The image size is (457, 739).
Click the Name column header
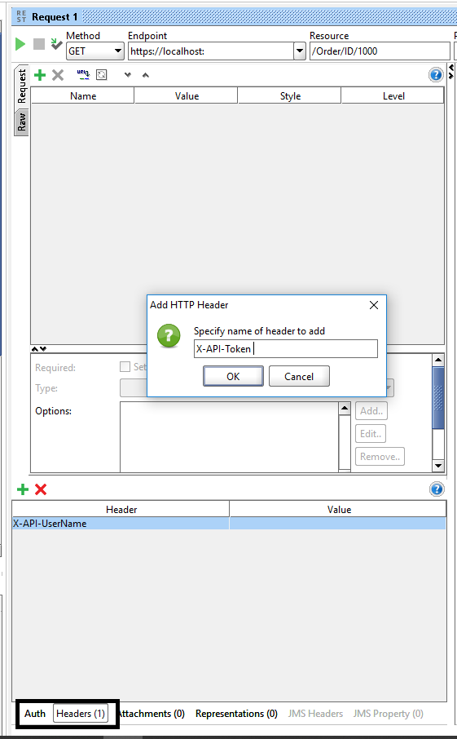[83, 95]
